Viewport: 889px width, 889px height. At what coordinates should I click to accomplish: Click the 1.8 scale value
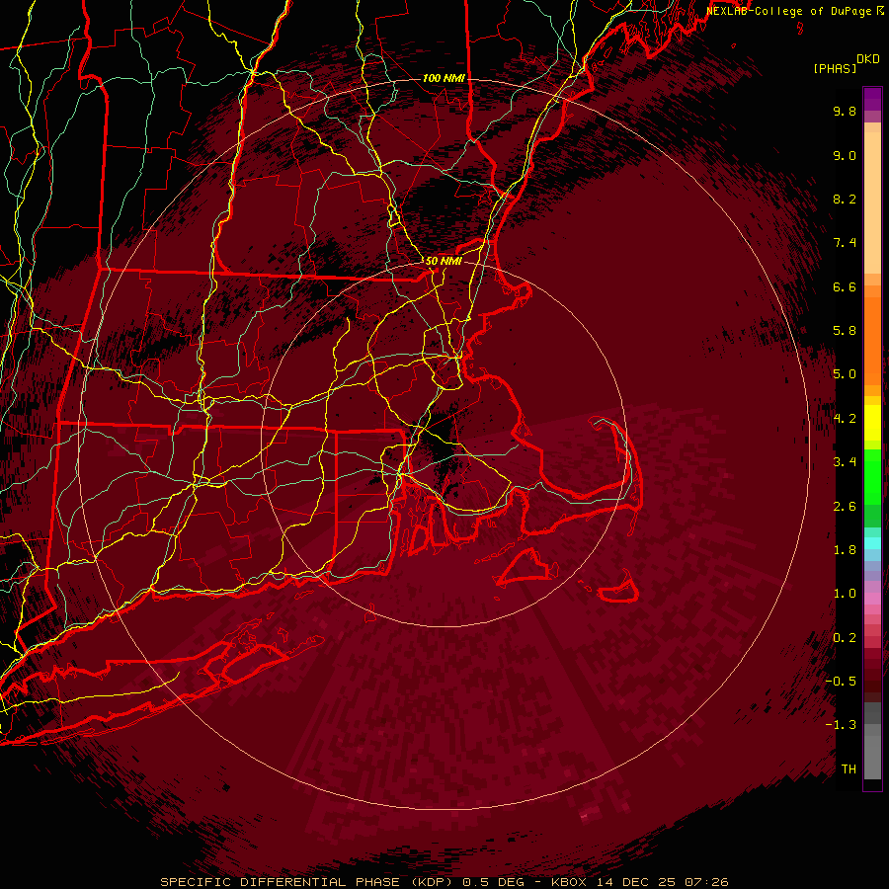point(845,550)
